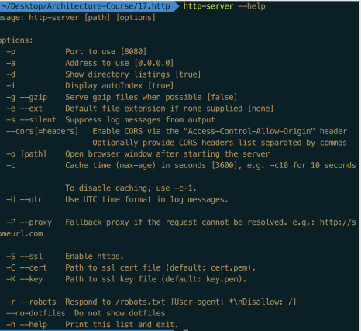Click the default port value [8080]

pyautogui.click(x=133, y=51)
